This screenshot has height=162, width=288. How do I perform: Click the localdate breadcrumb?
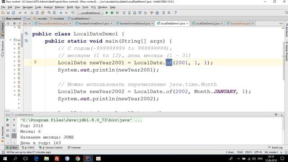pyautogui.click(x=57, y=18)
